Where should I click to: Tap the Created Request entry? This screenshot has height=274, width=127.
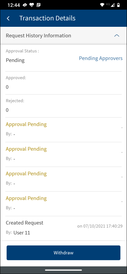point(63,228)
